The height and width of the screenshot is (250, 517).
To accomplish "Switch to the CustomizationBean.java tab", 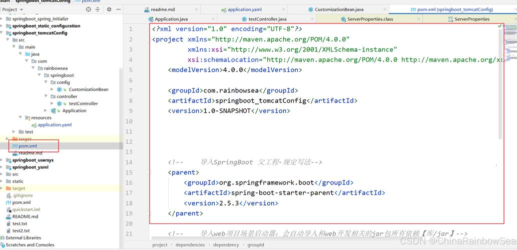I will pos(340,9).
